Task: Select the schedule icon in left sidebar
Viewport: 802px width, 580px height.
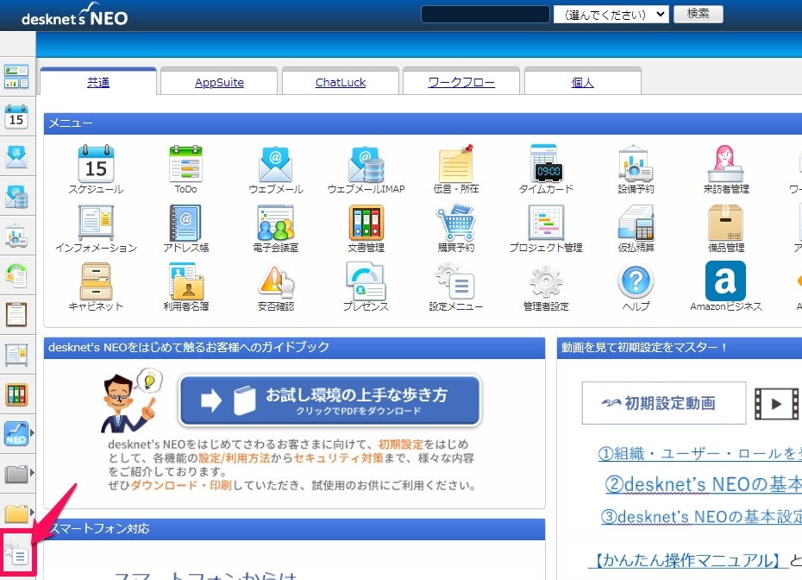Action: (x=18, y=117)
